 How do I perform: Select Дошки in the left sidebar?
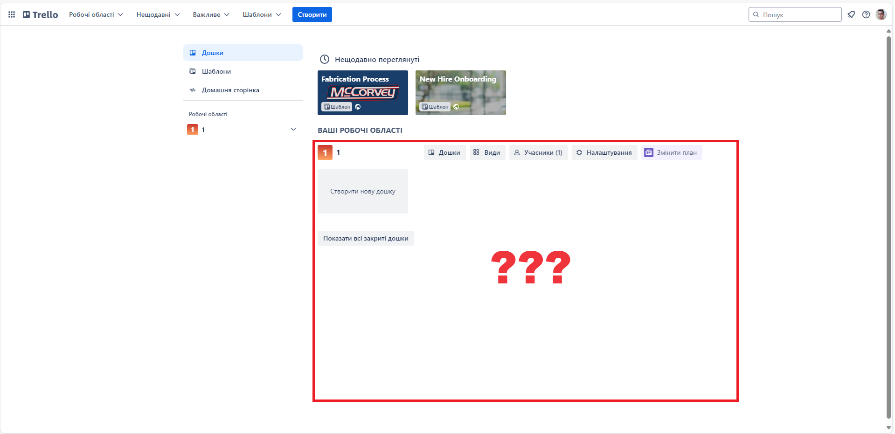(x=243, y=53)
